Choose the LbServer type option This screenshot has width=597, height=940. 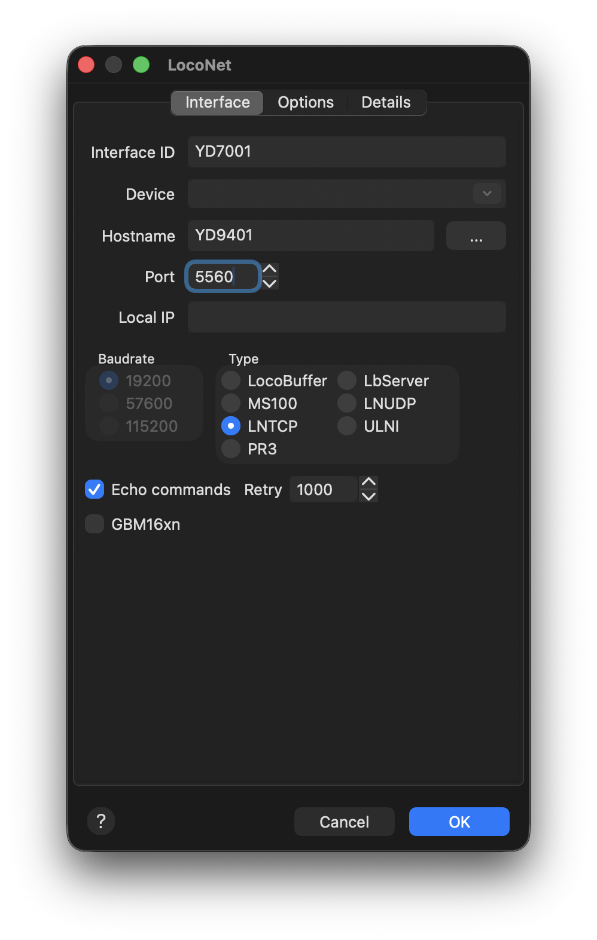point(347,381)
